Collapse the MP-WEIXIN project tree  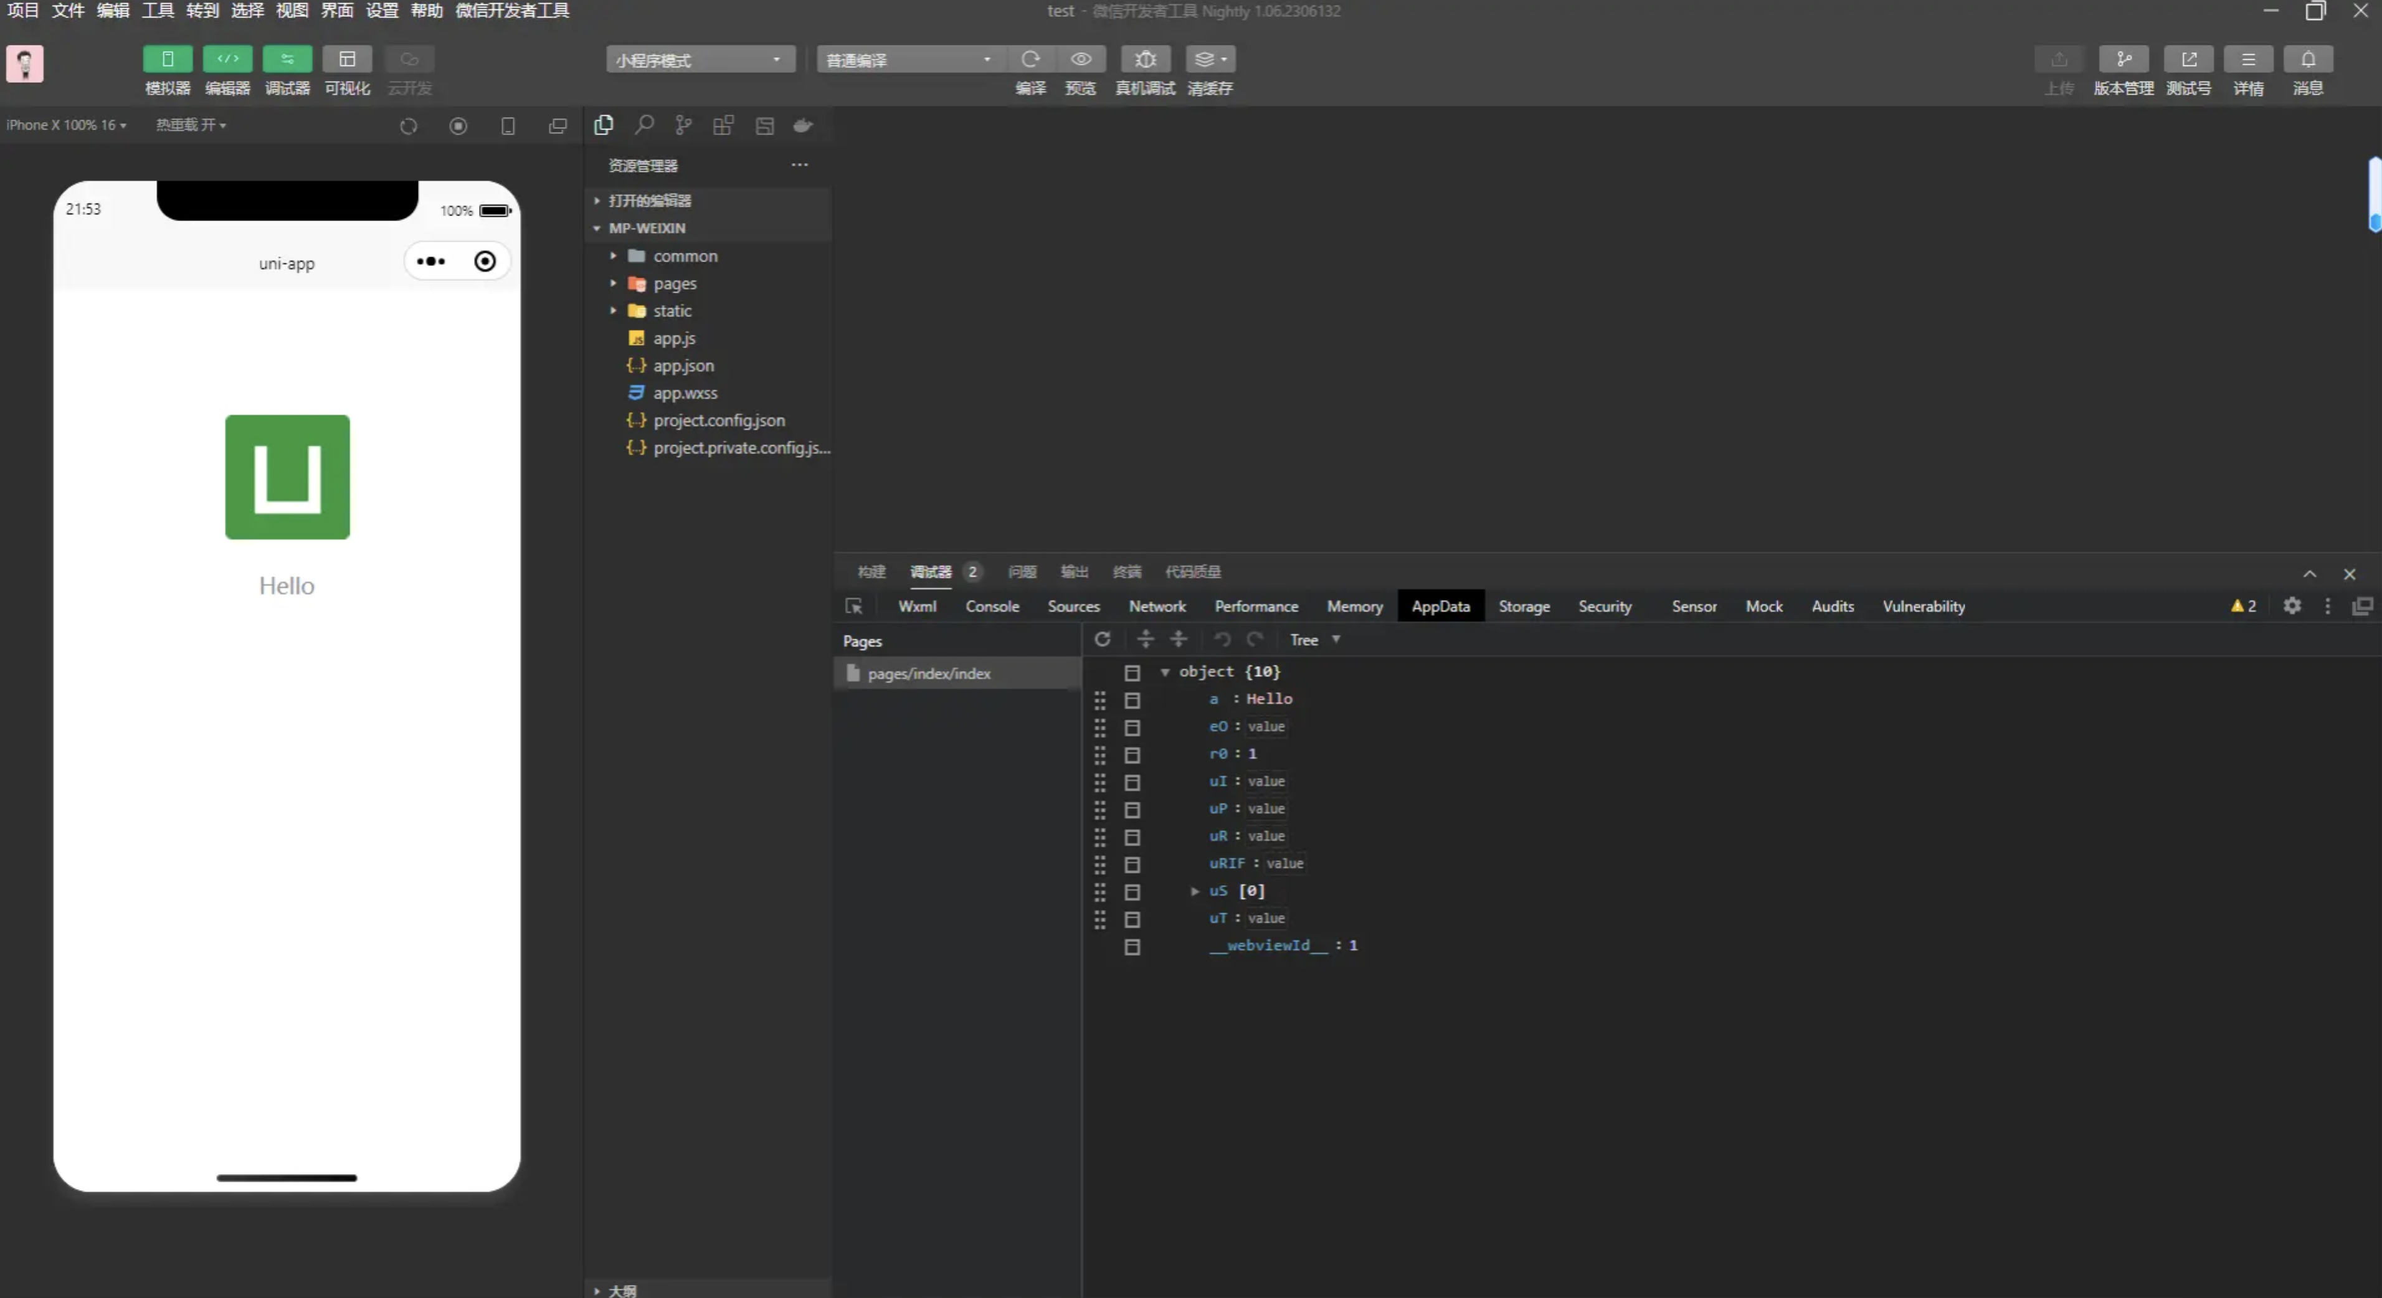point(708,229)
